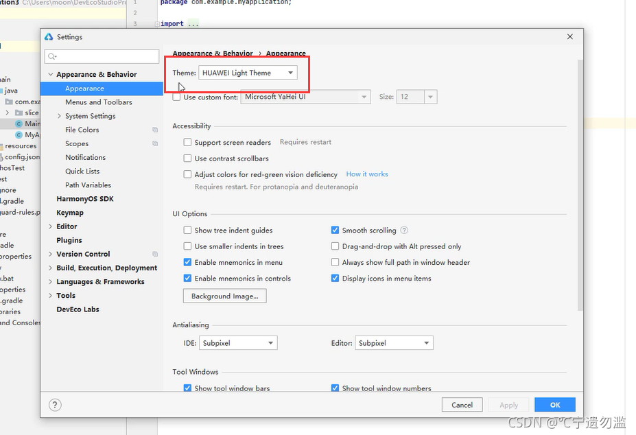The image size is (636, 435).
Task: Disable Display icons in menu items
Action: point(335,279)
